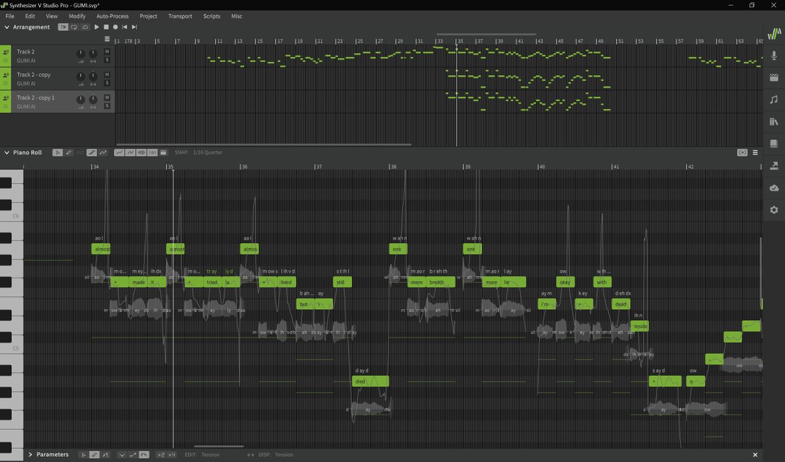The image size is (785, 462).
Task: Select the pointer tool in Piano Roll toolbar
Action: pos(58,152)
